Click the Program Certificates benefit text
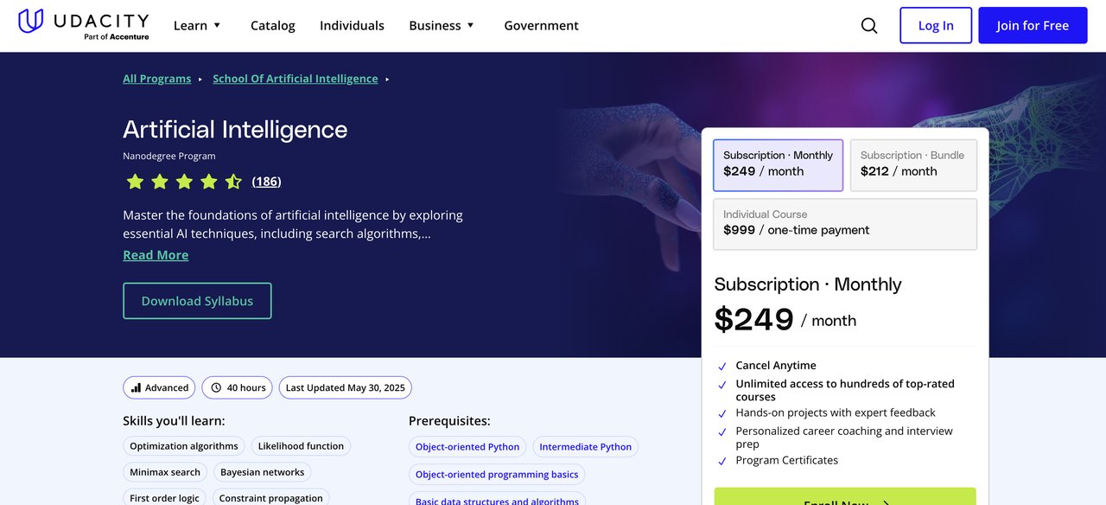The image size is (1106, 505). point(787,461)
